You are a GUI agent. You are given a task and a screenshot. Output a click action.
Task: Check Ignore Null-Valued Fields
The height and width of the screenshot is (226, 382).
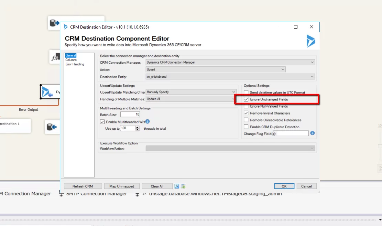tap(246, 106)
